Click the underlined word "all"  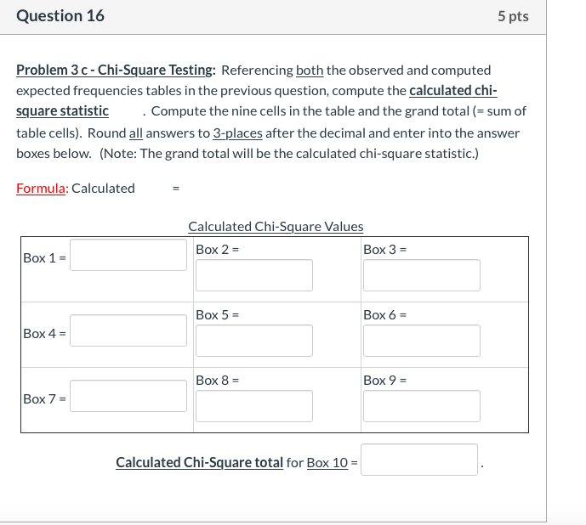pos(135,133)
